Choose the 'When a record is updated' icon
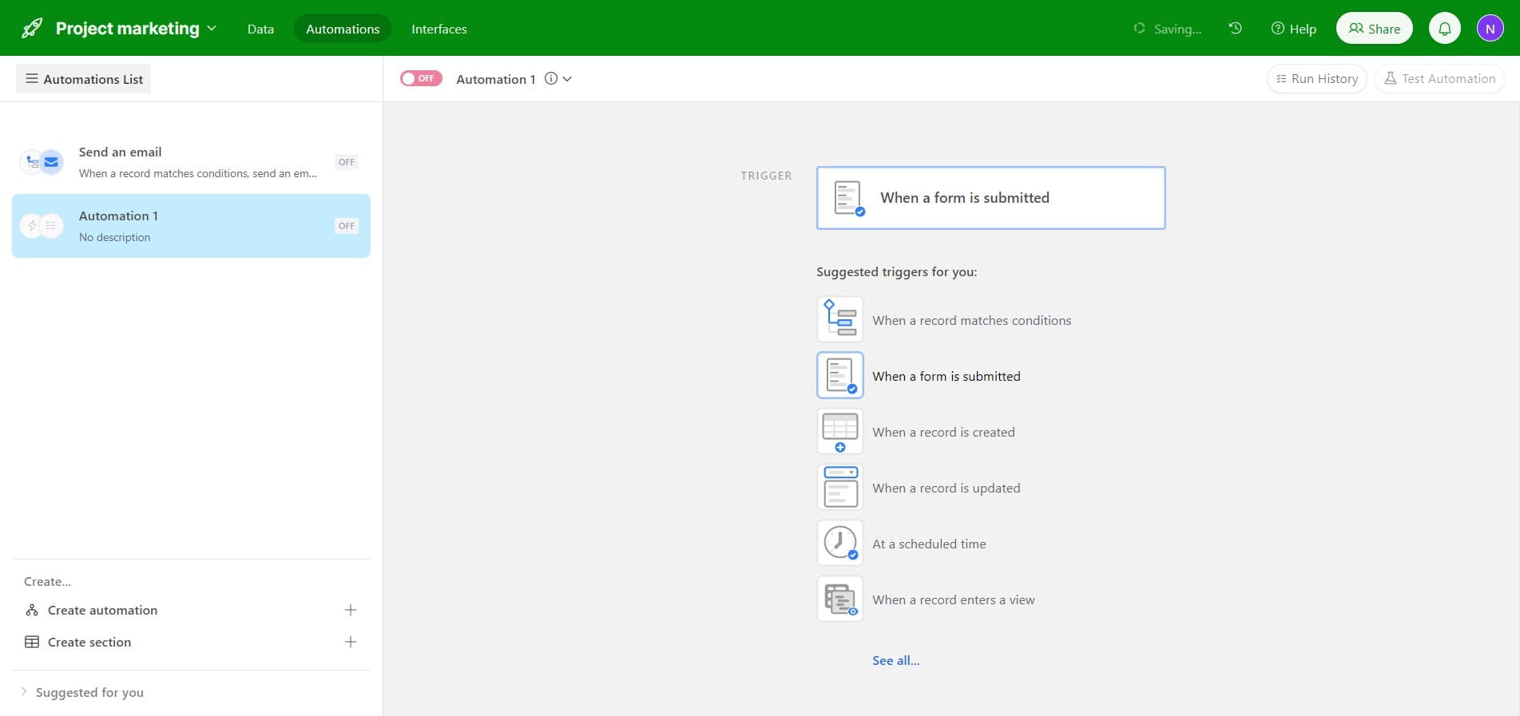Image resolution: width=1520 pixels, height=716 pixels. pos(839,487)
